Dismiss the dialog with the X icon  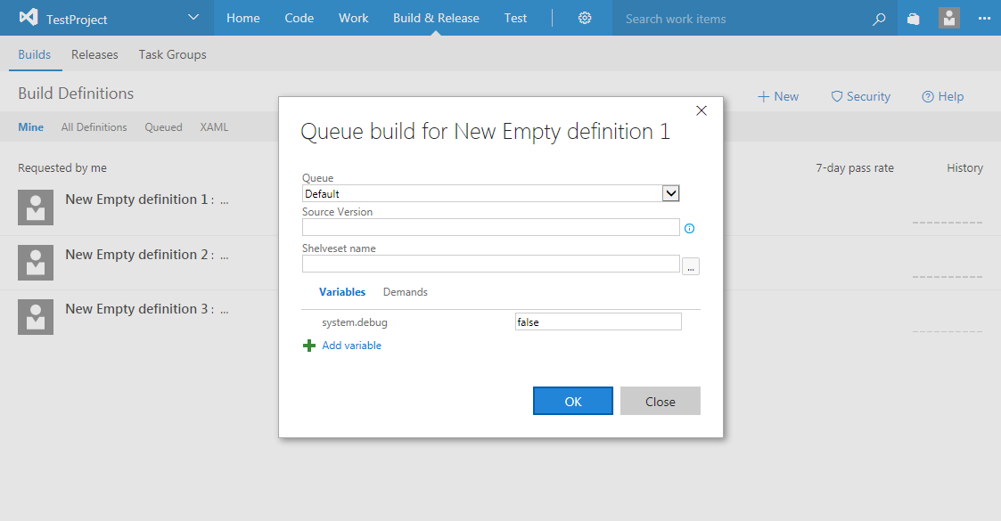click(x=702, y=110)
